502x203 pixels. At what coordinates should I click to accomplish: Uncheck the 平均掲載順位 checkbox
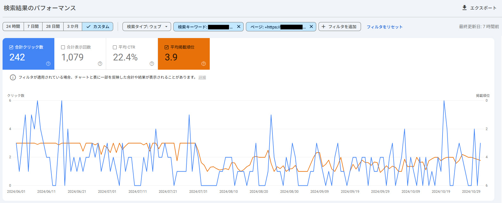point(167,47)
